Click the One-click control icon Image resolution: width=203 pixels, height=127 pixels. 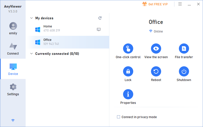128,49
